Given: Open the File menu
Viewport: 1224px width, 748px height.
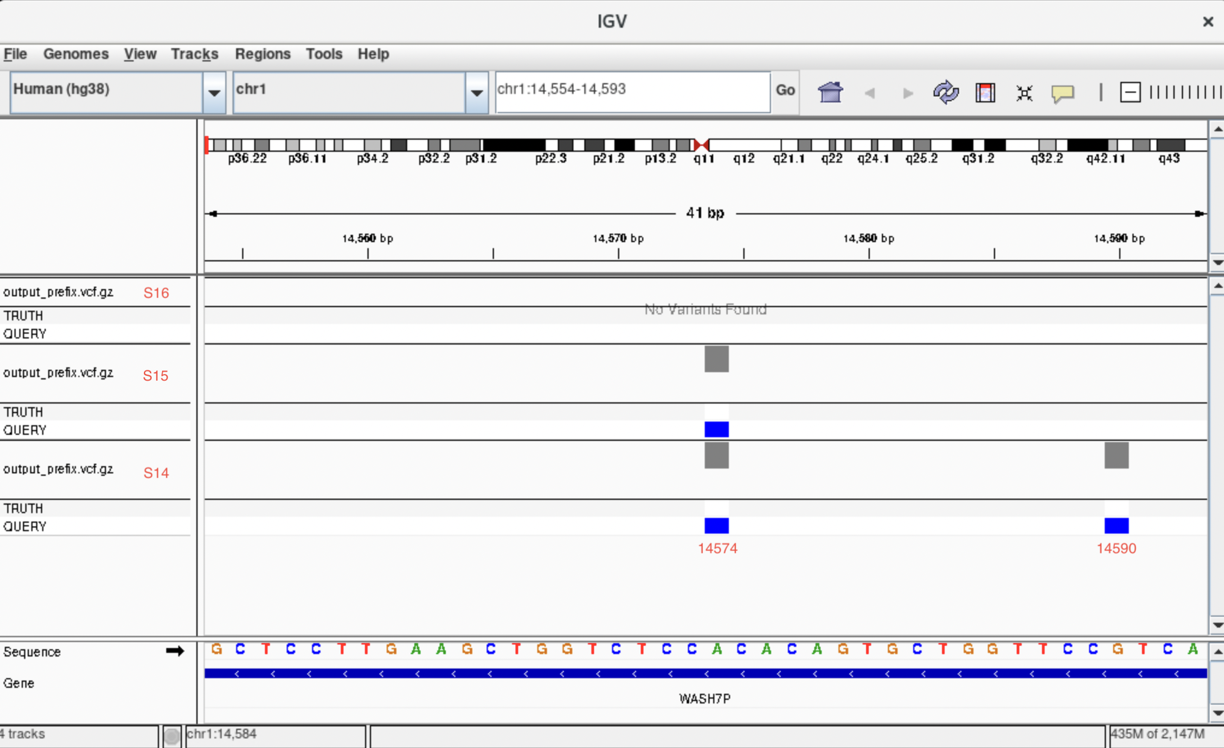Looking at the screenshot, I should 15,54.
